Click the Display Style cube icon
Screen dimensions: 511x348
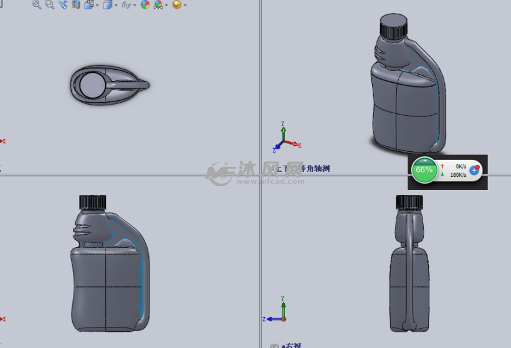click(108, 4)
